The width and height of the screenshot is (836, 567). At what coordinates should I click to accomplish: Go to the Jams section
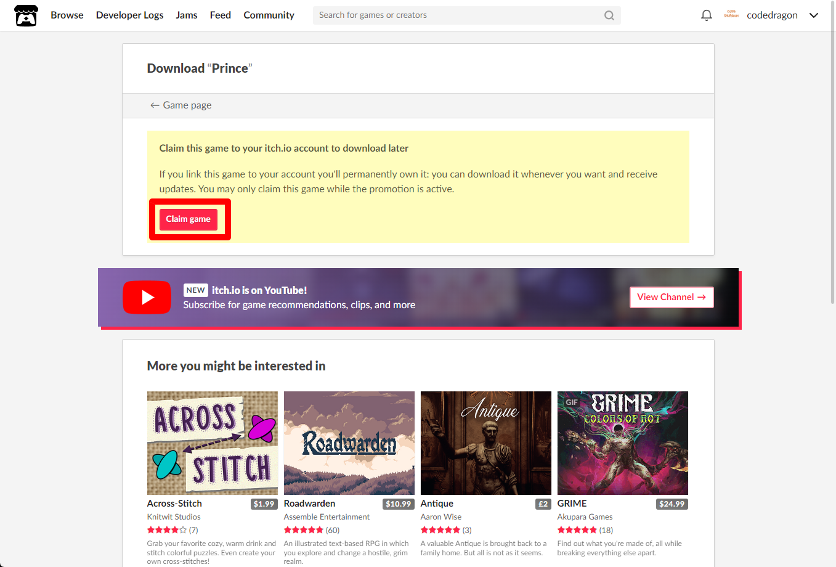[x=187, y=15]
